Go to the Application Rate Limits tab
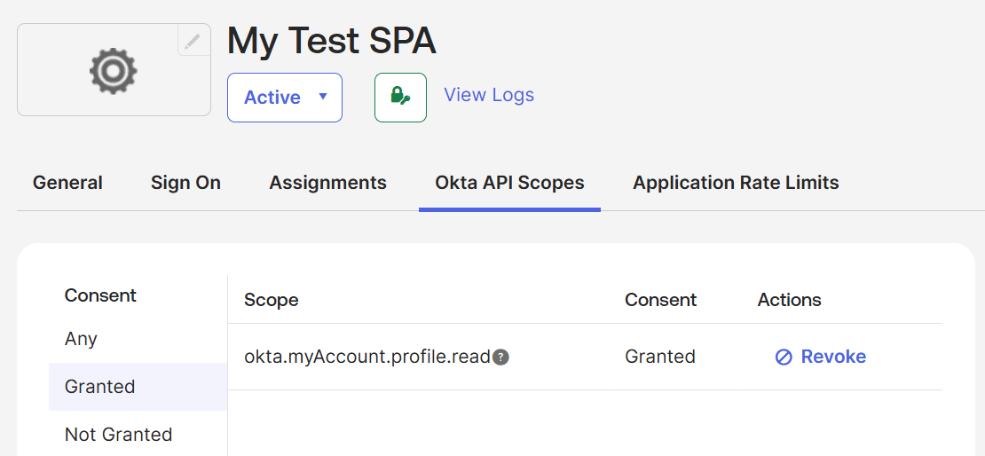Image resolution: width=985 pixels, height=456 pixels. [x=736, y=183]
